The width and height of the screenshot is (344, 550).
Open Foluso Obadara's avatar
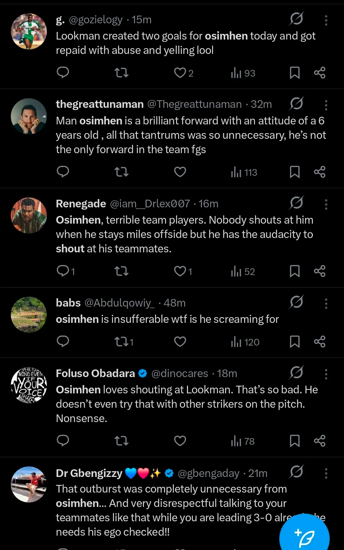[x=29, y=385]
